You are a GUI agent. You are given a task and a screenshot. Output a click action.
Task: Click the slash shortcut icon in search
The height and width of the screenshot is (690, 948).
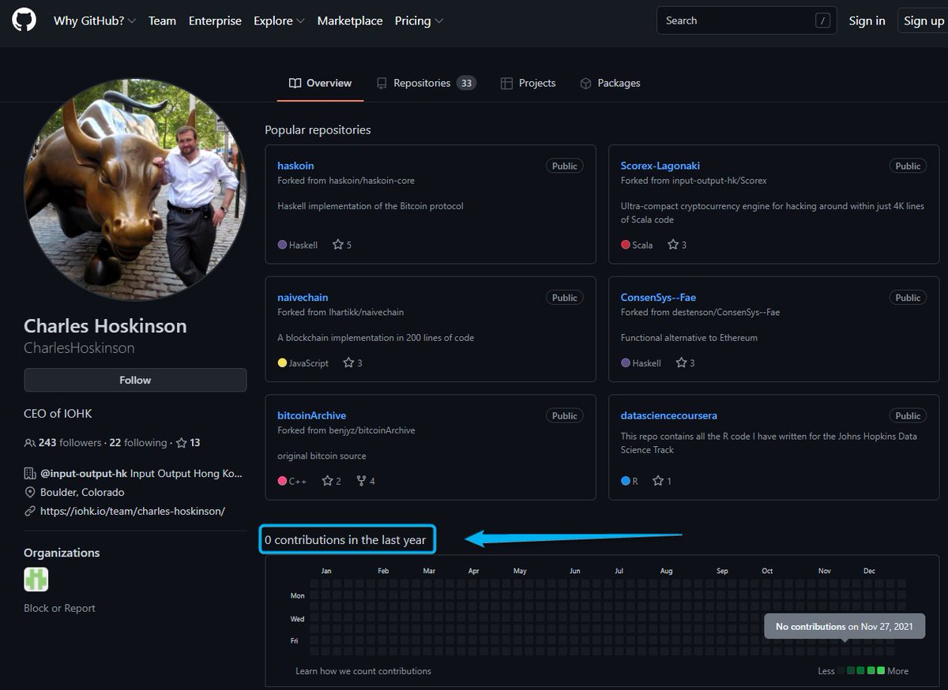[x=823, y=21]
